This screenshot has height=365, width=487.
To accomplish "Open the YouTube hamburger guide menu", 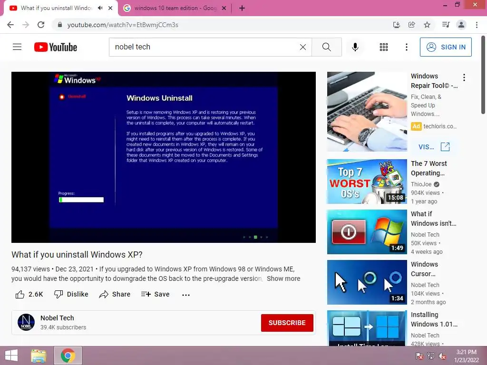I will (17, 47).
